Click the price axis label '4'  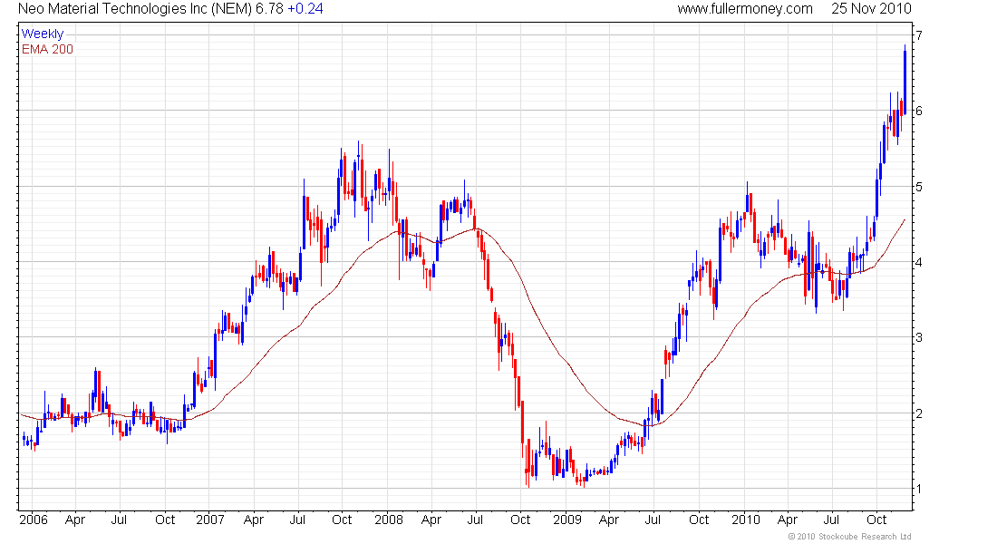click(919, 262)
